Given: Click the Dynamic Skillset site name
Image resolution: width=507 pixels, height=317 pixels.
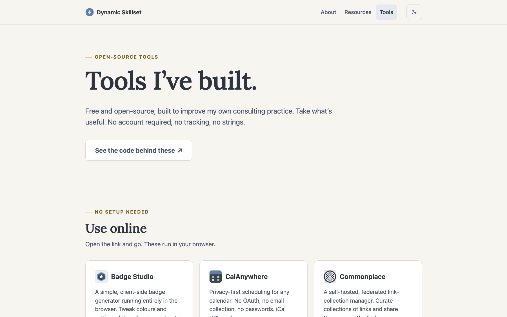Looking at the screenshot, I should [119, 12].
